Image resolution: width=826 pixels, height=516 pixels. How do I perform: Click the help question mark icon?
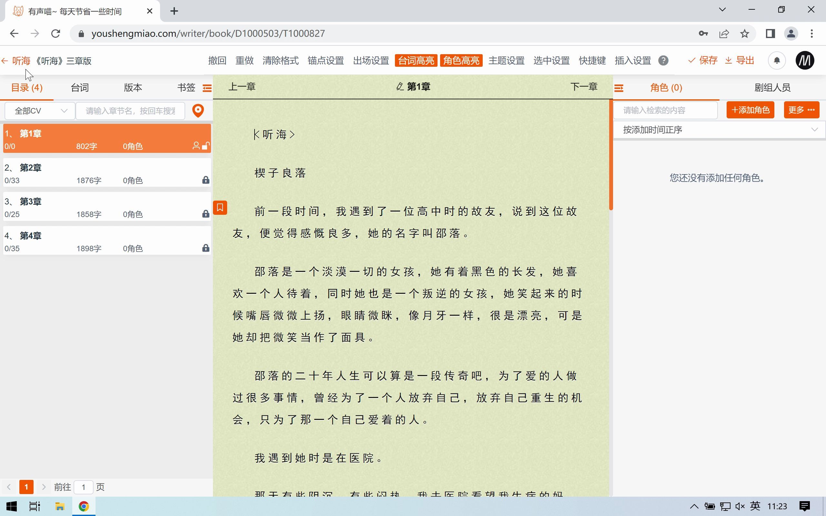(663, 61)
